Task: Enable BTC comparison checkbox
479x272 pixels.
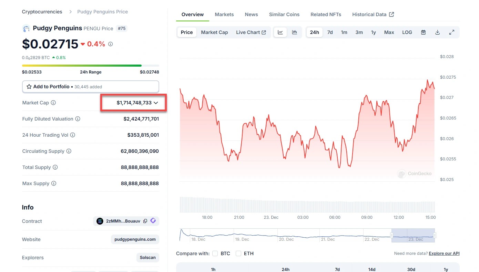Action: [x=215, y=253]
